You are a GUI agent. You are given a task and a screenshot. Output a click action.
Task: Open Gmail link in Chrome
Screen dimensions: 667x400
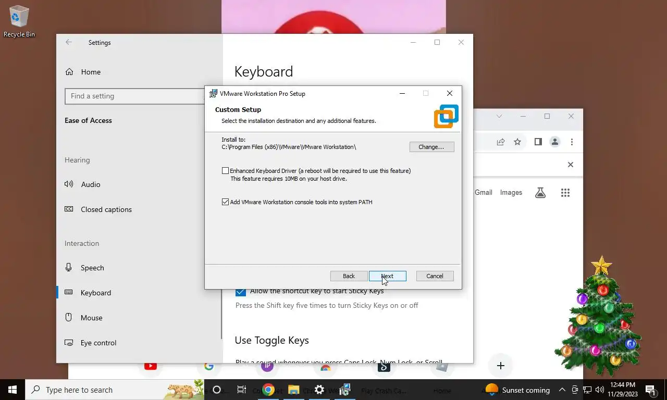pyautogui.click(x=484, y=192)
